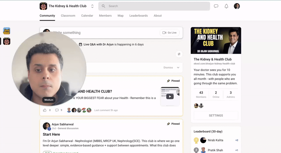Screen dimensions: 281x153
Task: Open Arjun Sabharwal's post avatar
Action: pyautogui.click(x=46, y=126)
